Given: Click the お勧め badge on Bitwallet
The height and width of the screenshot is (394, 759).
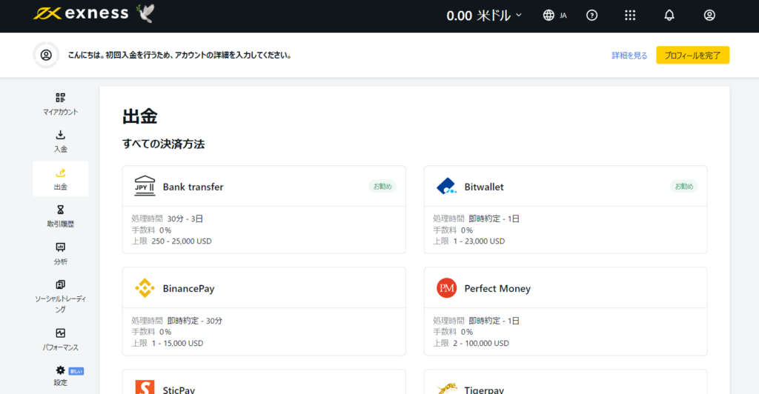Looking at the screenshot, I should [684, 186].
